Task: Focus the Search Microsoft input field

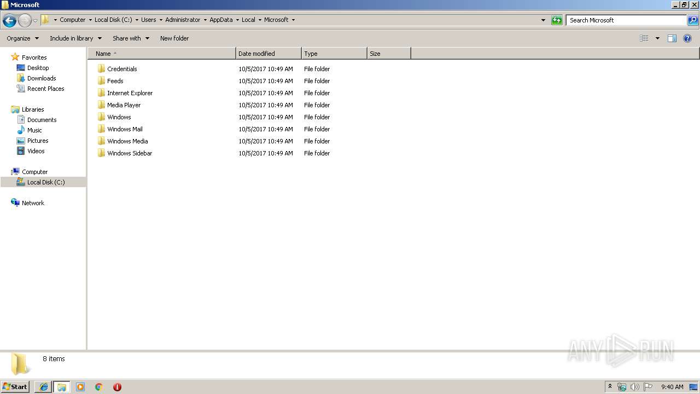Action: point(627,20)
